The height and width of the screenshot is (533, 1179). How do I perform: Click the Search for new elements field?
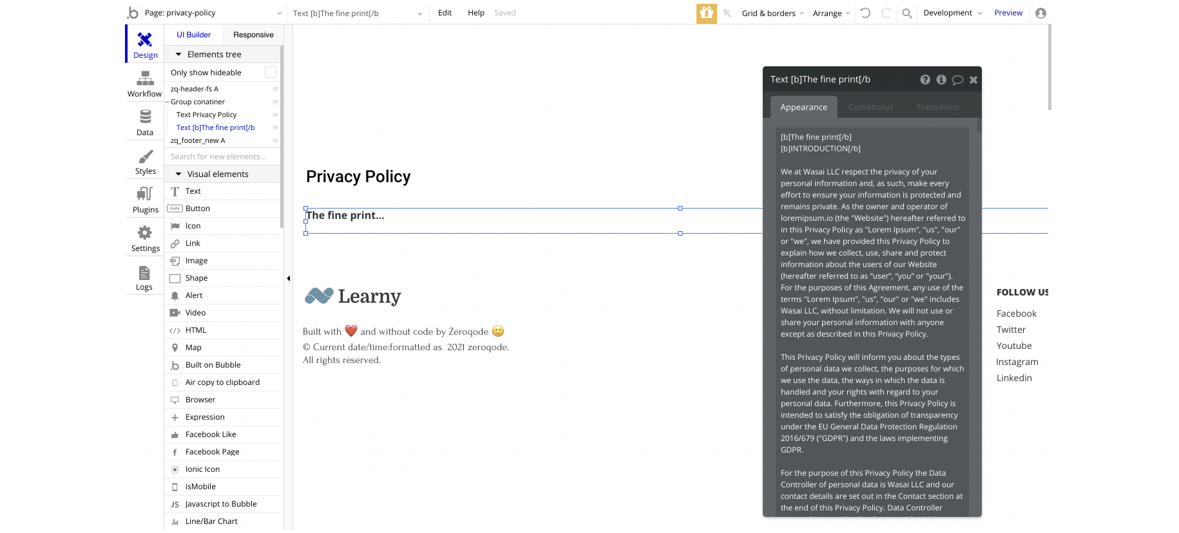pos(223,156)
